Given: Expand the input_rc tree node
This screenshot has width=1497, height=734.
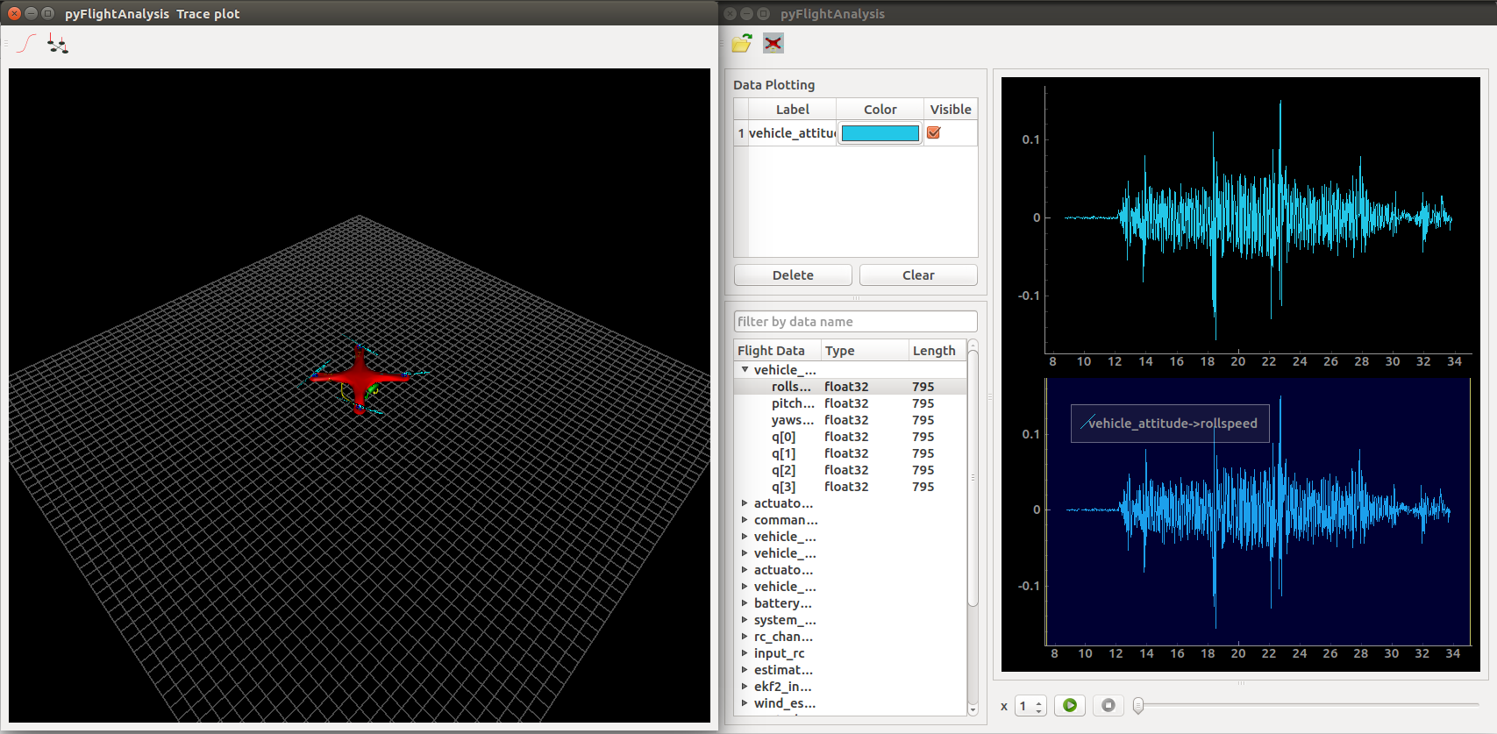Looking at the screenshot, I should (745, 653).
